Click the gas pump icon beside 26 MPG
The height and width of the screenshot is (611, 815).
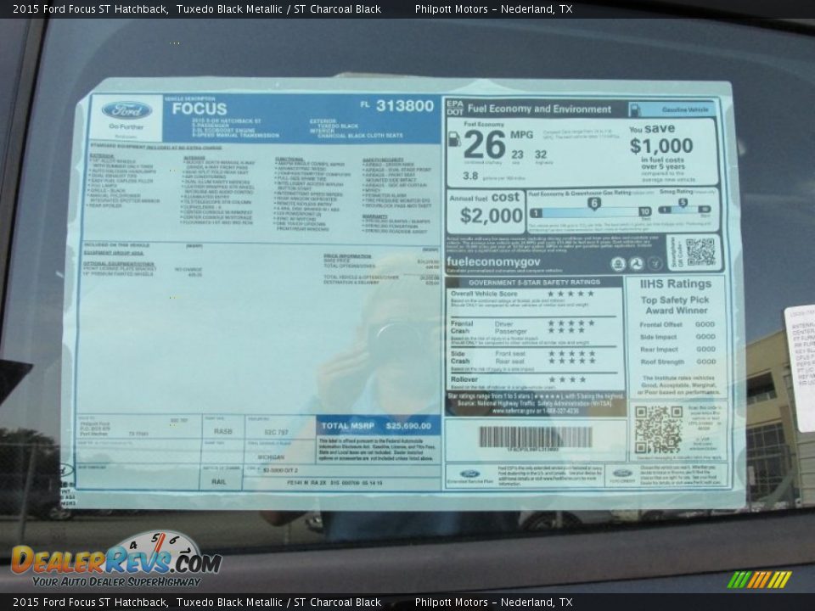pyautogui.click(x=453, y=140)
